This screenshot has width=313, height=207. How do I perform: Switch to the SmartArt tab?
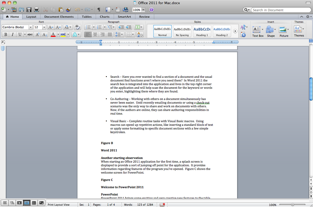(x=124, y=17)
